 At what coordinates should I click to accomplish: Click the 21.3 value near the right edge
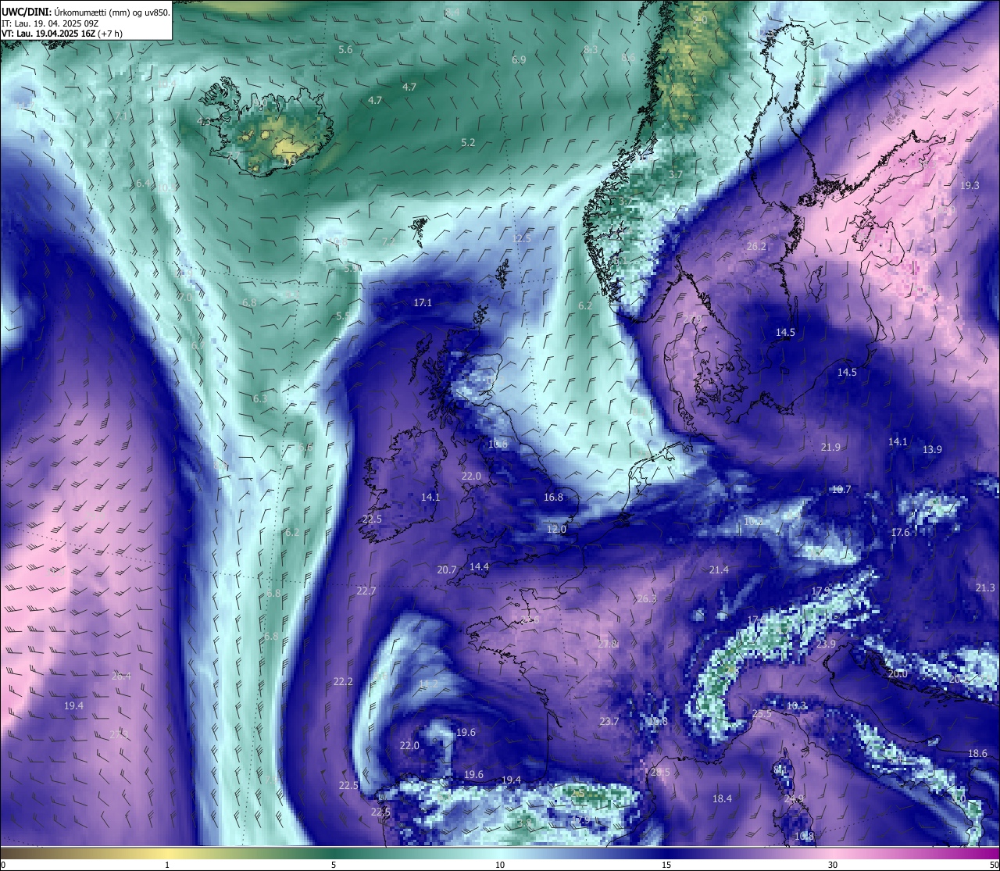click(985, 587)
